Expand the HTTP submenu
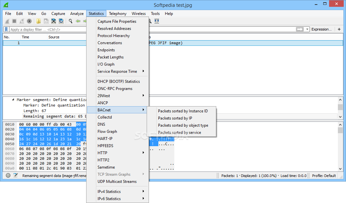Viewport: 346px width, 203px height. coord(118,153)
